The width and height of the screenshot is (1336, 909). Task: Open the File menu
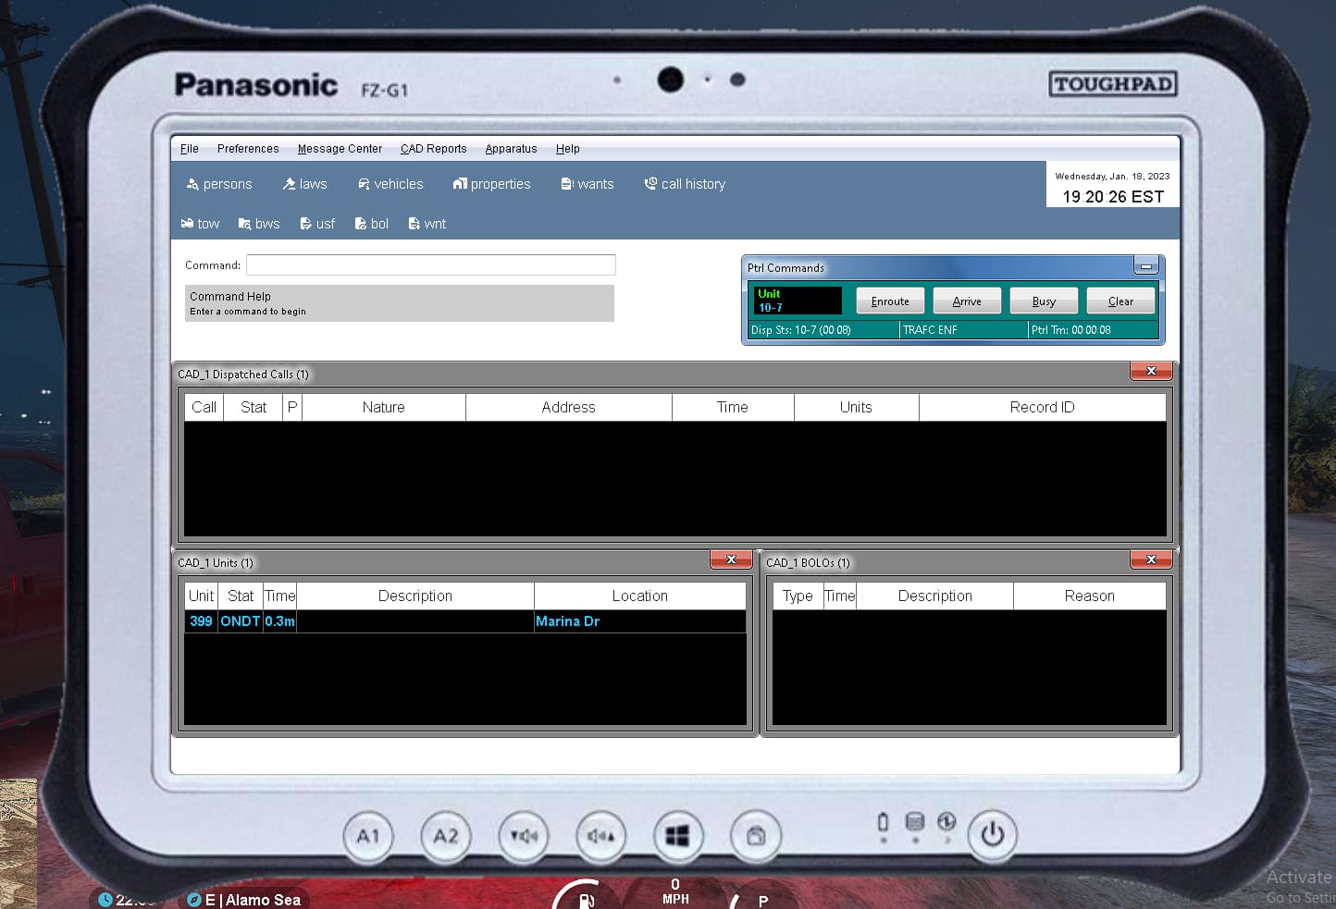tap(190, 149)
